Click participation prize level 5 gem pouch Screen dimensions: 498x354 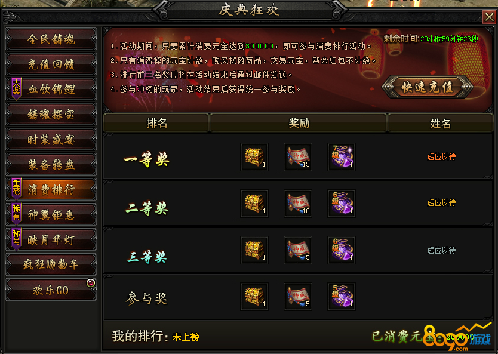tap(342, 297)
